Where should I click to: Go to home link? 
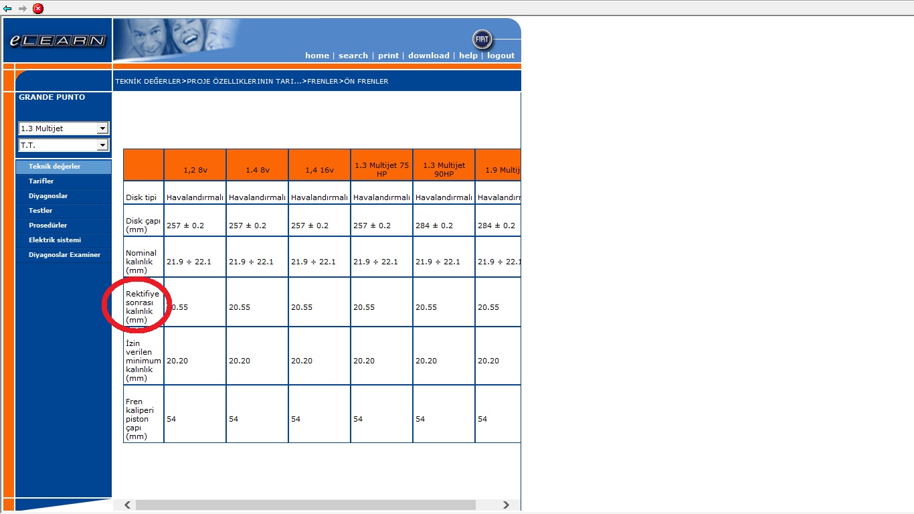coord(317,56)
